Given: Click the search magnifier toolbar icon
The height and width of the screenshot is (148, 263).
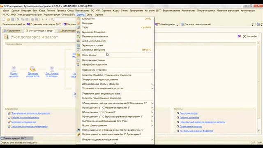Looking at the screenshot, I should tap(52, 19).
